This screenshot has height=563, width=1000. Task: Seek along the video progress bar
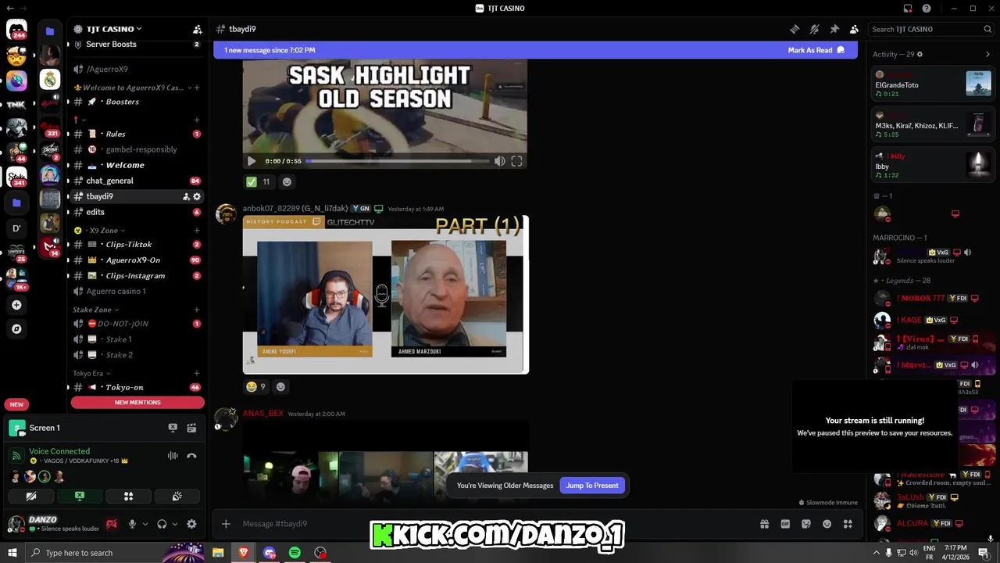point(396,161)
